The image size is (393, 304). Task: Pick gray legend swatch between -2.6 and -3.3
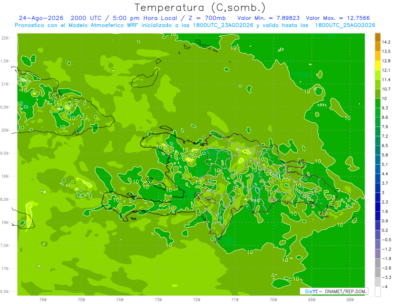[x=378, y=273]
